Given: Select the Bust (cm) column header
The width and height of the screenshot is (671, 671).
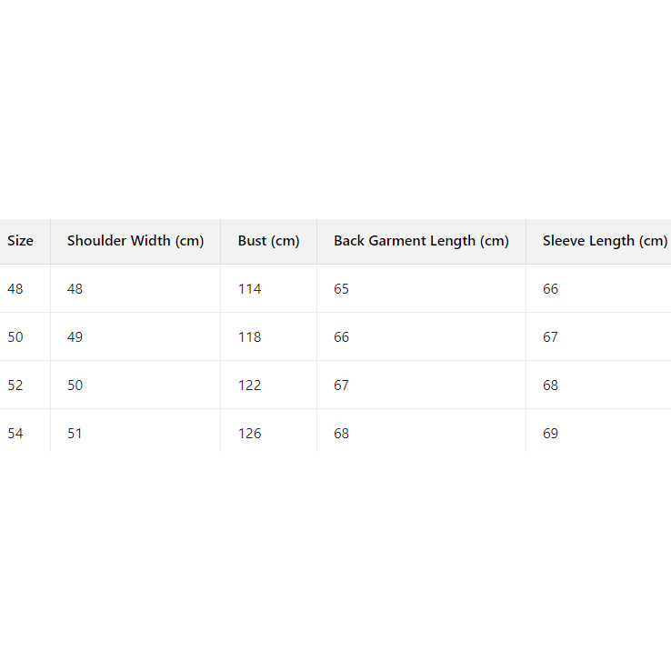Looking at the screenshot, I should coord(268,241).
